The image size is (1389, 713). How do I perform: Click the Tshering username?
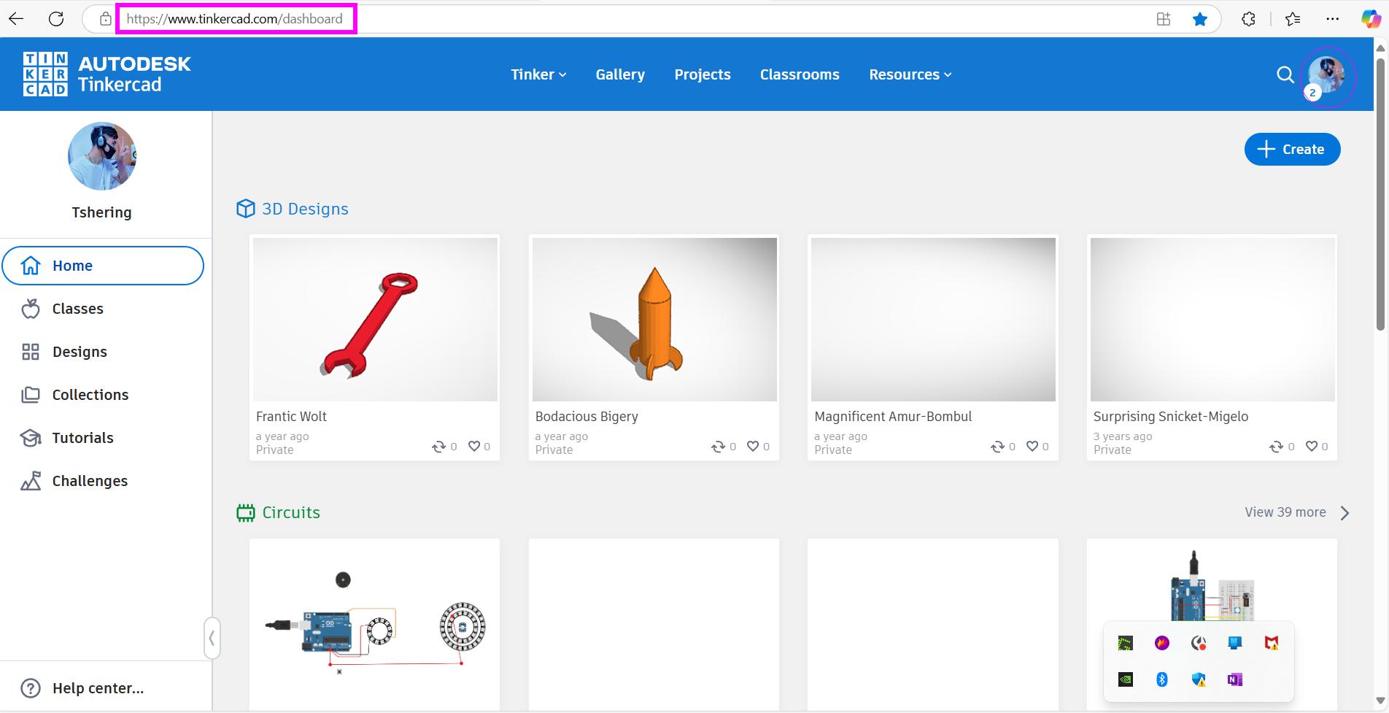[101, 212]
